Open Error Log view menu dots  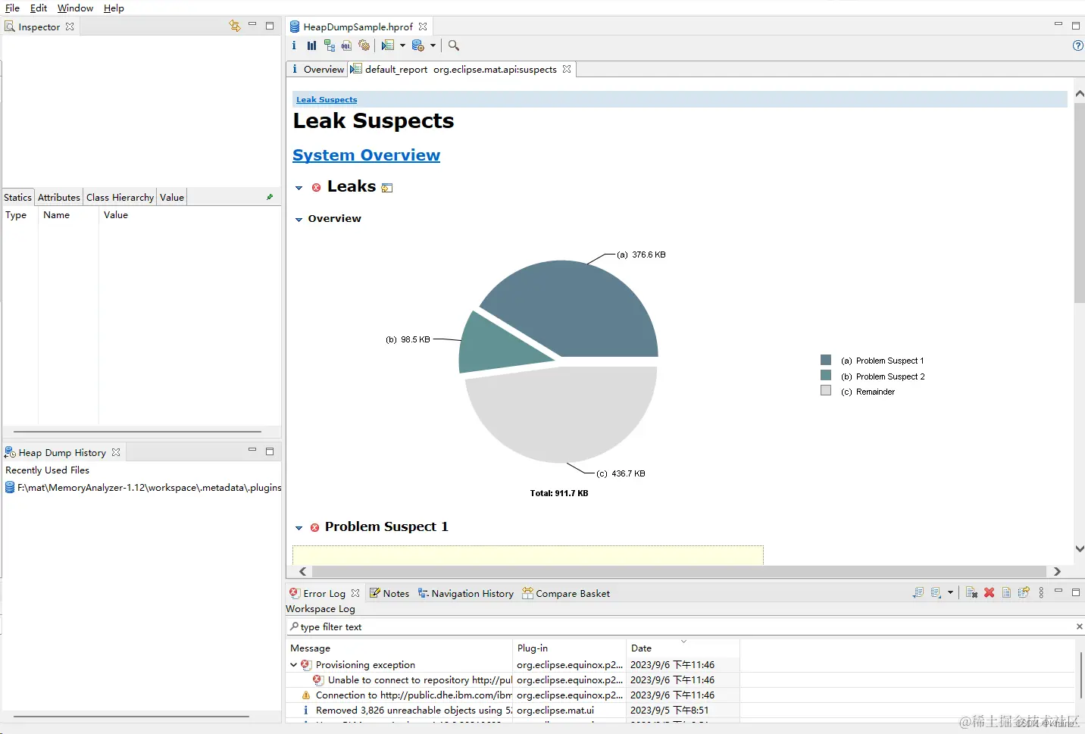[1041, 592]
